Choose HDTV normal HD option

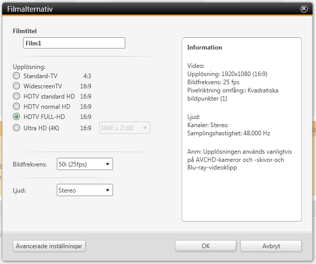[x=16, y=106]
